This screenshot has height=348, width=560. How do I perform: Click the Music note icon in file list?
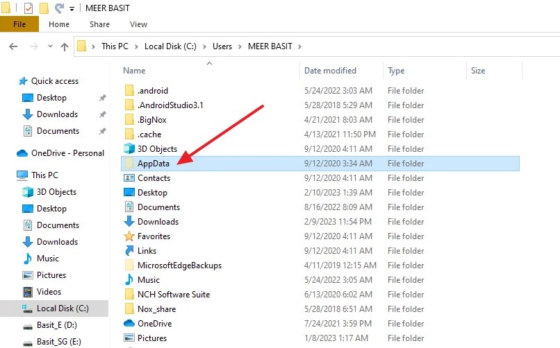(129, 279)
